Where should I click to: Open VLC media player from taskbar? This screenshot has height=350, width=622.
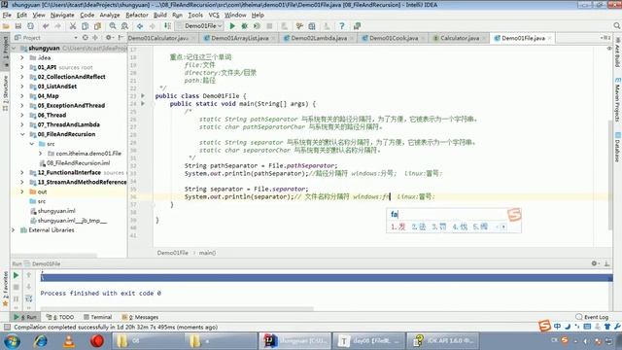click(x=69, y=341)
